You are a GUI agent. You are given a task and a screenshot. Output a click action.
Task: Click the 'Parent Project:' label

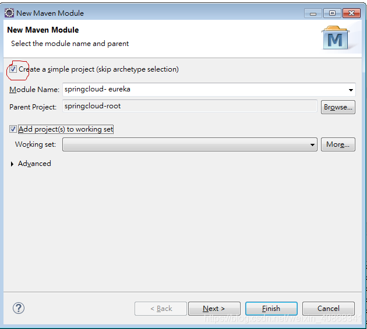pyautogui.click(x=33, y=107)
